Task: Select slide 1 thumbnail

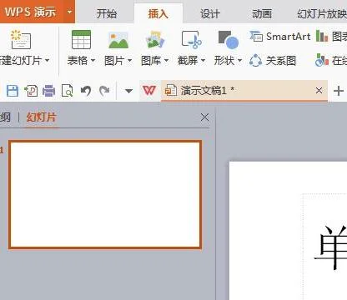Action: click(105, 194)
